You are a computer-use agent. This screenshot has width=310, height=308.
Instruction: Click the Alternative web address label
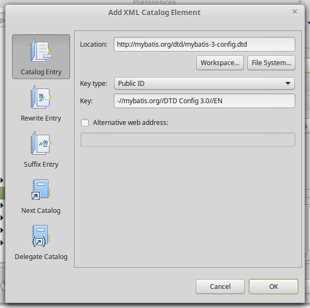tap(131, 123)
